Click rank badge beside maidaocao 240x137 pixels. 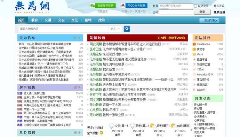[x=194, y=44]
